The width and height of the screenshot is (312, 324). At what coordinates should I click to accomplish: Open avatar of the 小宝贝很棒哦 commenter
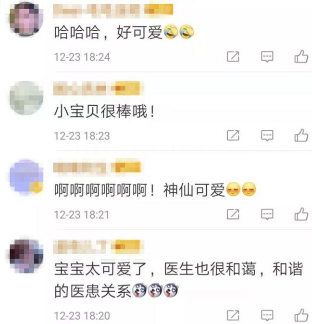(26, 98)
